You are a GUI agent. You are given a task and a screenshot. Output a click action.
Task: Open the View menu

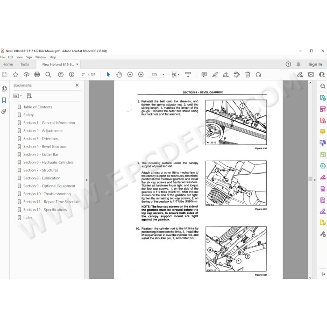tap(20, 57)
